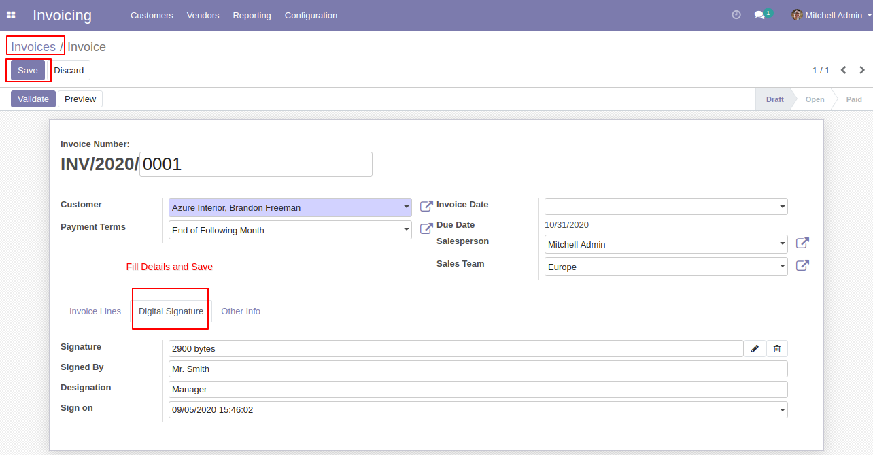Open the activities clock icon
Viewport: 873px width, 455px height.
click(x=736, y=15)
